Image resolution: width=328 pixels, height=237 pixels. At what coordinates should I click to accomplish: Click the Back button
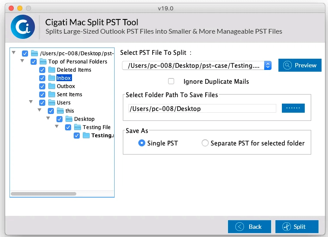tap(250, 227)
